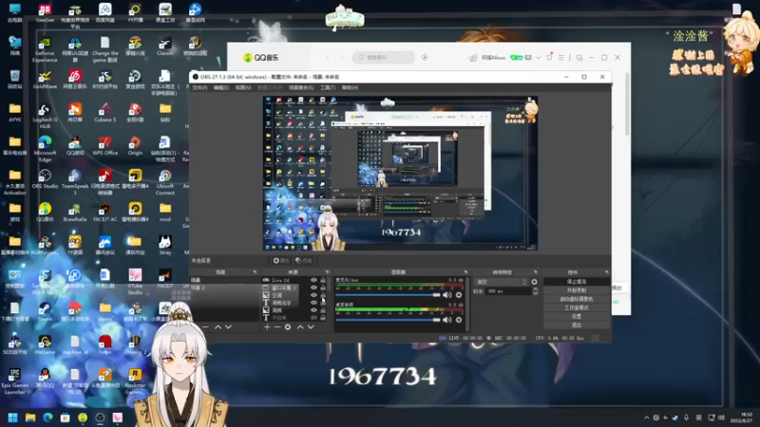760x427 pixels.
Task: Toggle eye icon of fifth source row
Action: tap(313, 310)
